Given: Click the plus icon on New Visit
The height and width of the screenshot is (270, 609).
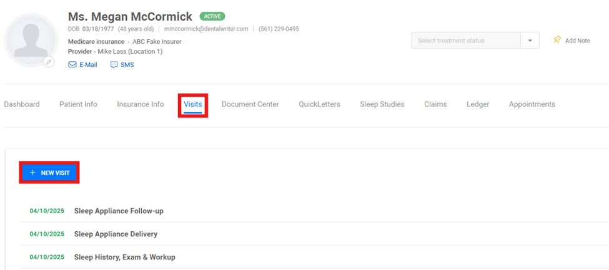Looking at the screenshot, I should [x=32, y=173].
